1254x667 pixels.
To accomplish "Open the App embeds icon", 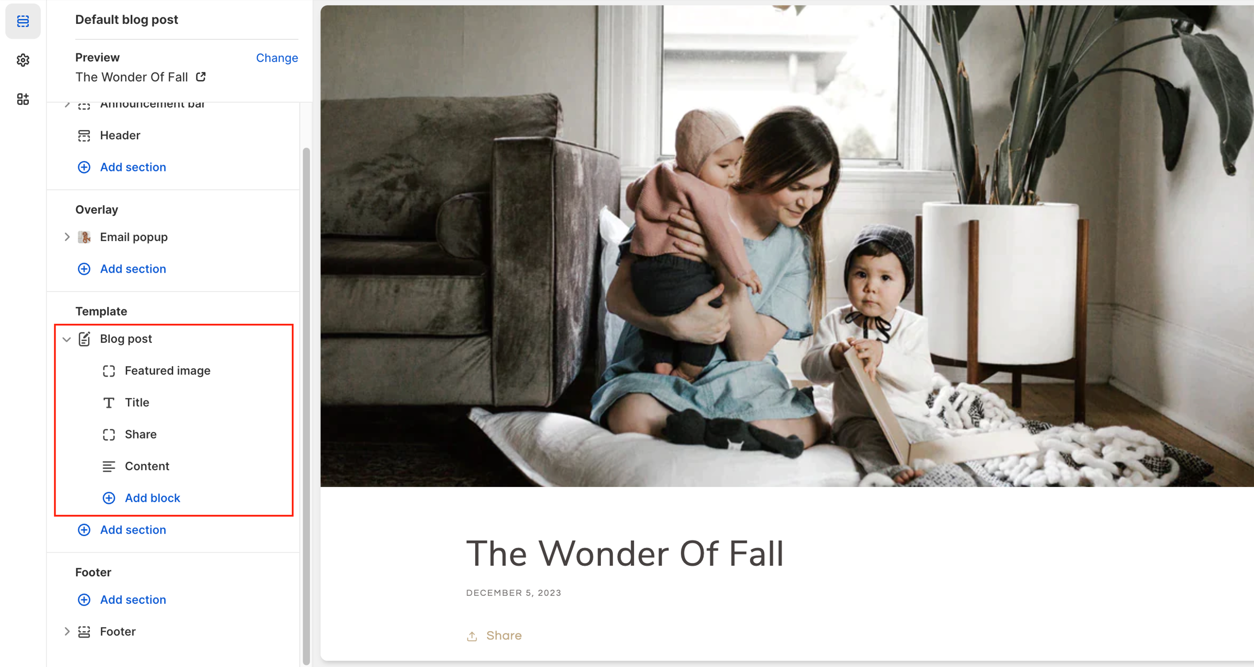I will pyautogui.click(x=23, y=99).
